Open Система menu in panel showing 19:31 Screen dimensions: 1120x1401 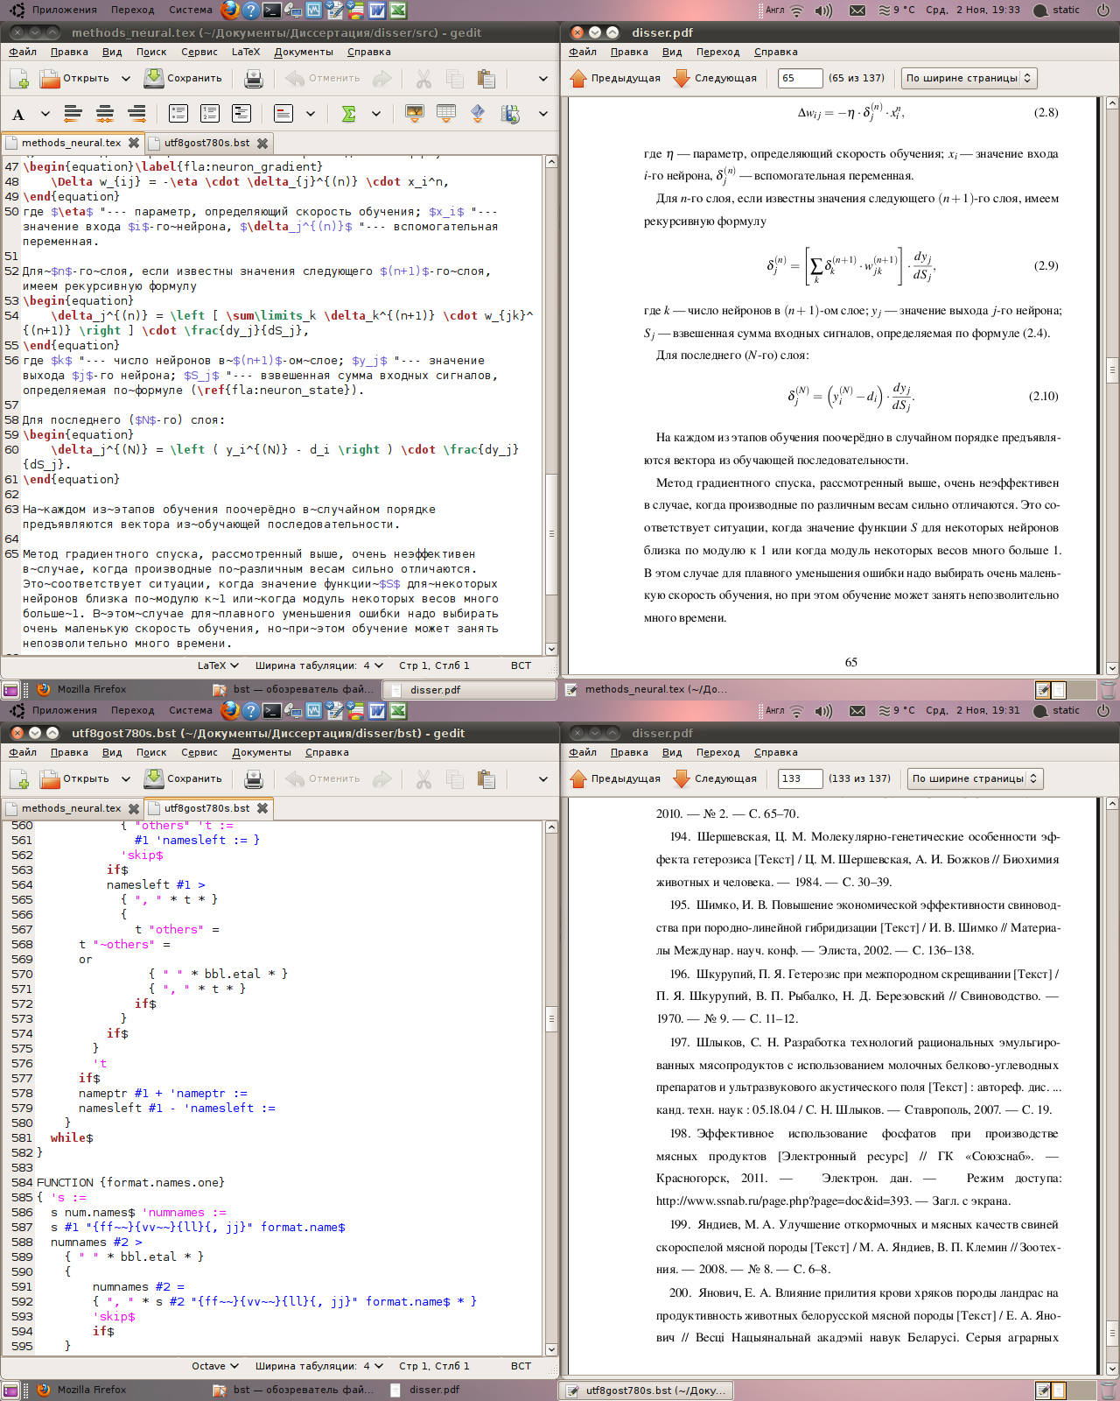point(191,711)
